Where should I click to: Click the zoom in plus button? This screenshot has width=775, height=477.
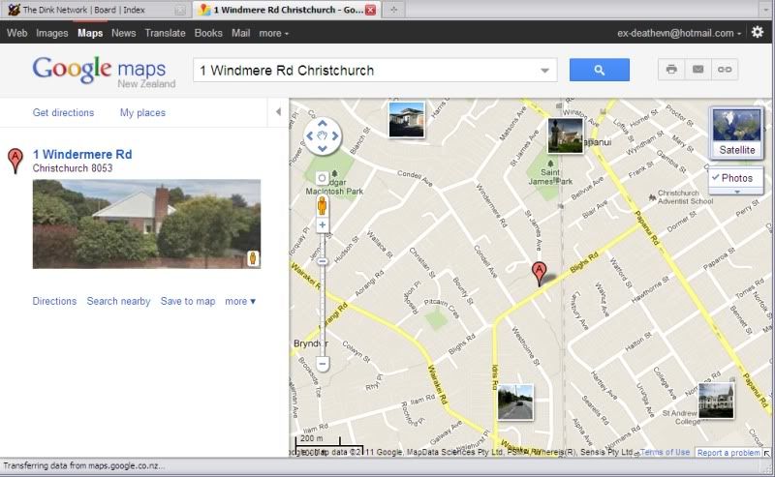coord(323,224)
